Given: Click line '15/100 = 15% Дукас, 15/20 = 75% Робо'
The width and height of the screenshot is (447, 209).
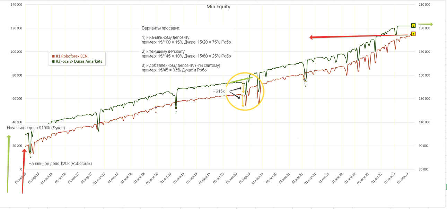Looking at the screenshot, I should [194, 42].
